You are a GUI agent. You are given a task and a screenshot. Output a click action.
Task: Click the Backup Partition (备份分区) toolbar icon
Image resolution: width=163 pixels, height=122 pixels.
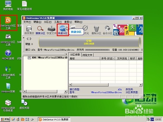[x=108, y=30]
